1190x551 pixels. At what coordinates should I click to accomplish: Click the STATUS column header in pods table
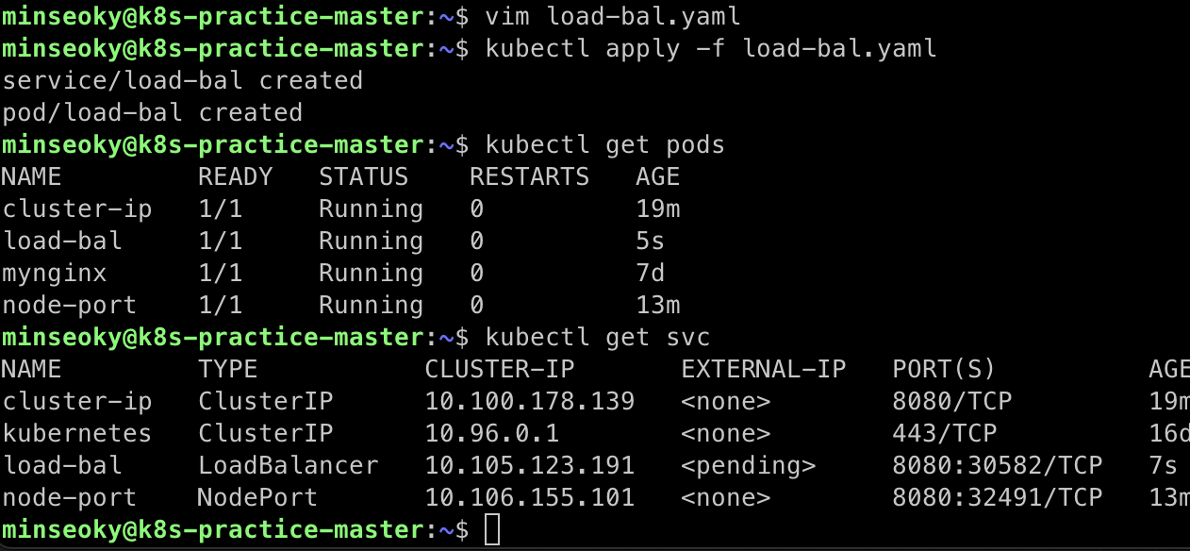point(363,176)
